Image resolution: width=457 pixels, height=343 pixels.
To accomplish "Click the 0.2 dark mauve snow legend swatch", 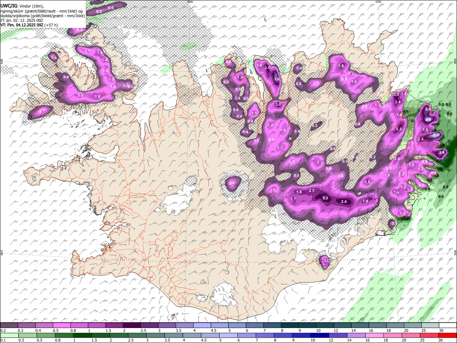I will (9, 325).
